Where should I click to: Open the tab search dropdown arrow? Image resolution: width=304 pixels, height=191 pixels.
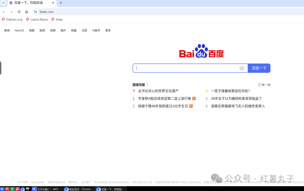[x=3, y=3]
